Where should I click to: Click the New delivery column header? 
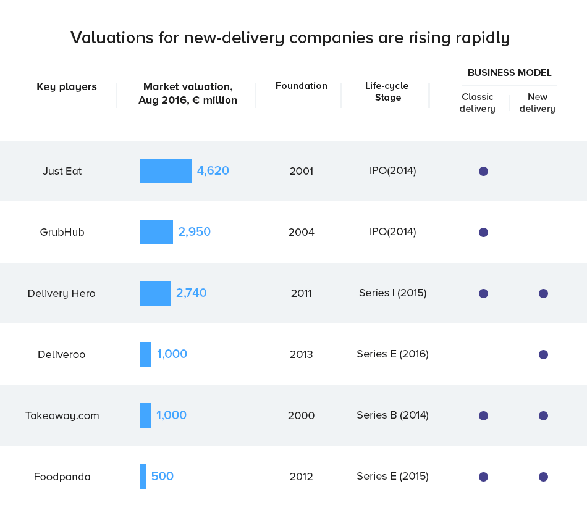537,102
